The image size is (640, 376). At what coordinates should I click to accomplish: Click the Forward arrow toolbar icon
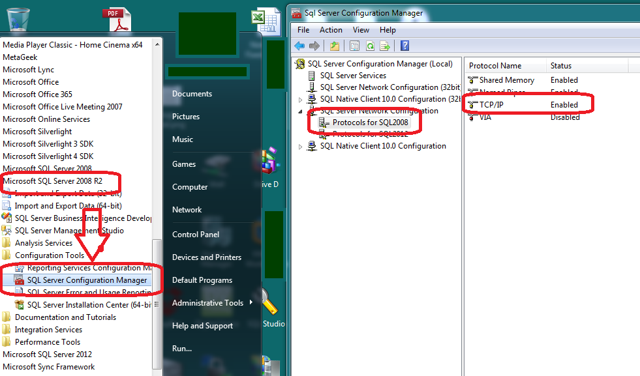pyautogui.click(x=314, y=46)
